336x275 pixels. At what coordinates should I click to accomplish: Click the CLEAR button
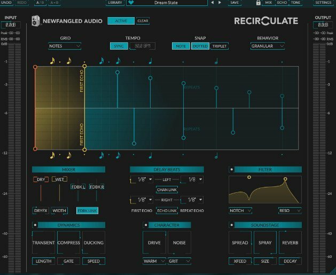click(143, 21)
